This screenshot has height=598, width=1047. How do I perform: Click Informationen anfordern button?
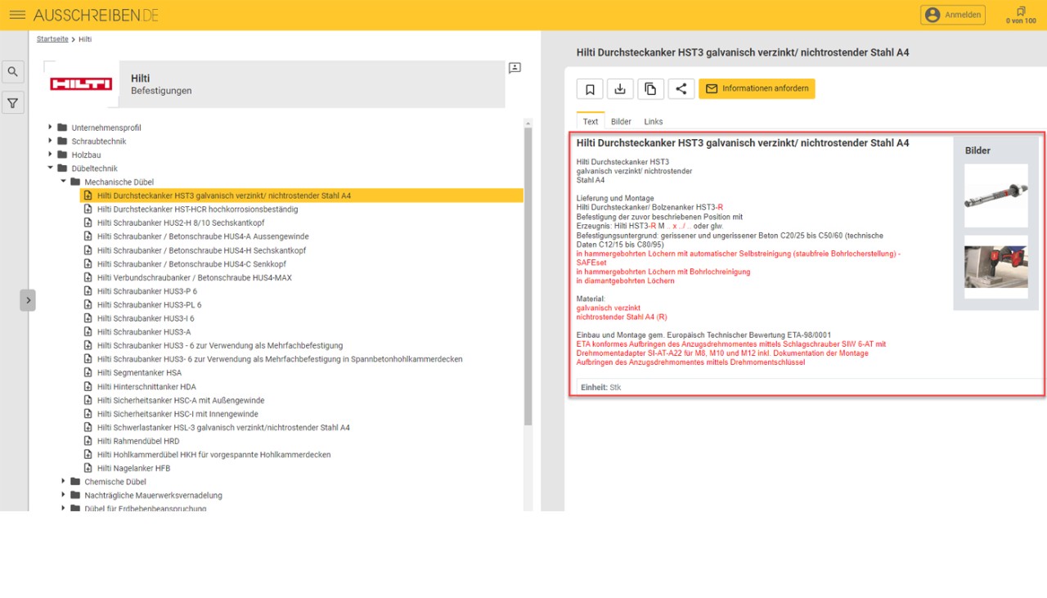click(x=757, y=88)
